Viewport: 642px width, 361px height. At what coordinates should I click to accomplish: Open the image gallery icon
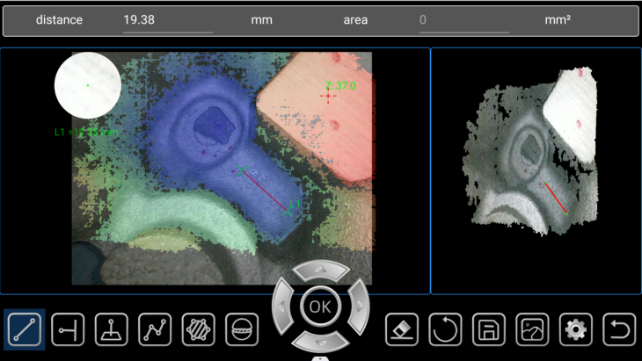click(532, 330)
